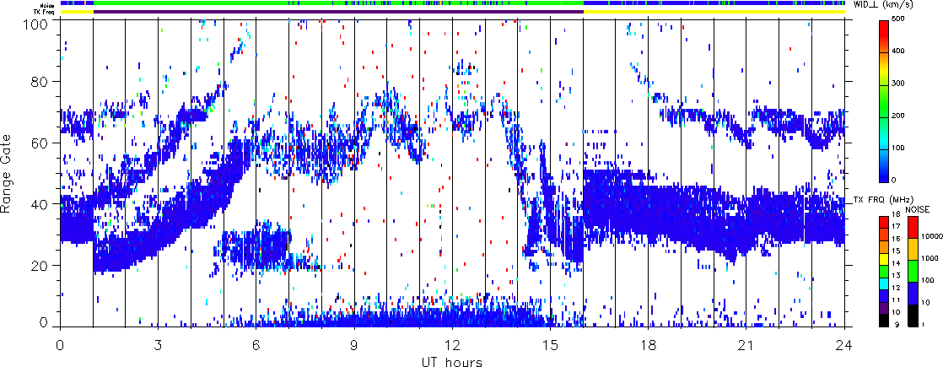Click the green 13–14 MHz TX FRQ swatch
The width and height of the screenshot is (943, 367).
coord(884,272)
